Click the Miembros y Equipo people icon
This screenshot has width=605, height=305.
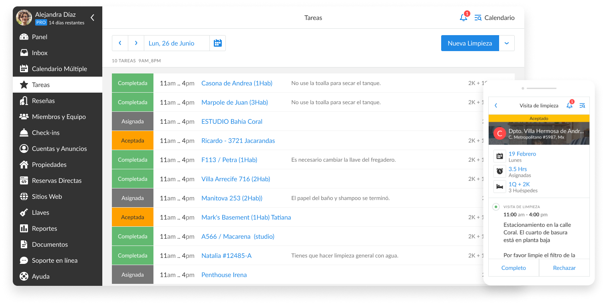pos(24,117)
